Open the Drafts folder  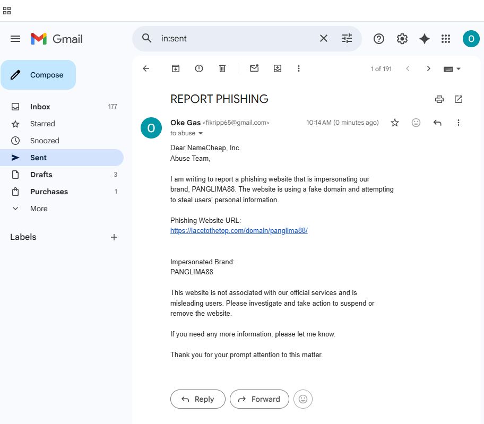[x=62, y=175]
